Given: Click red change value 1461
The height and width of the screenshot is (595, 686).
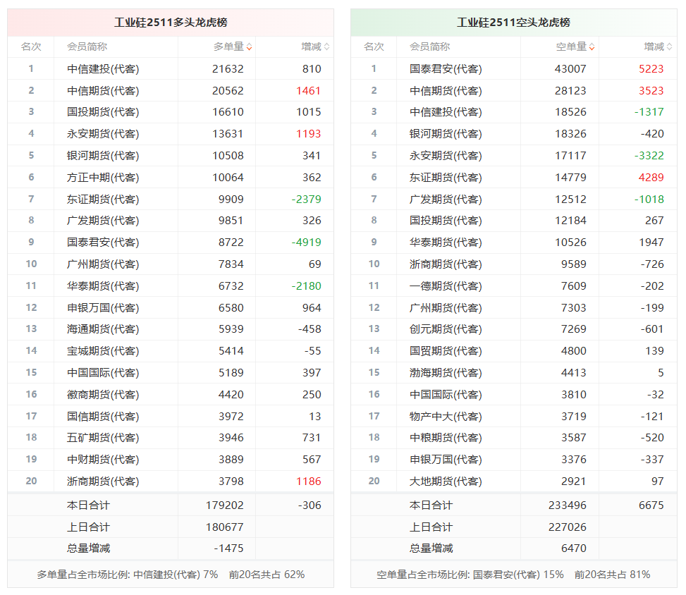Looking at the screenshot, I should pos(308,90).
